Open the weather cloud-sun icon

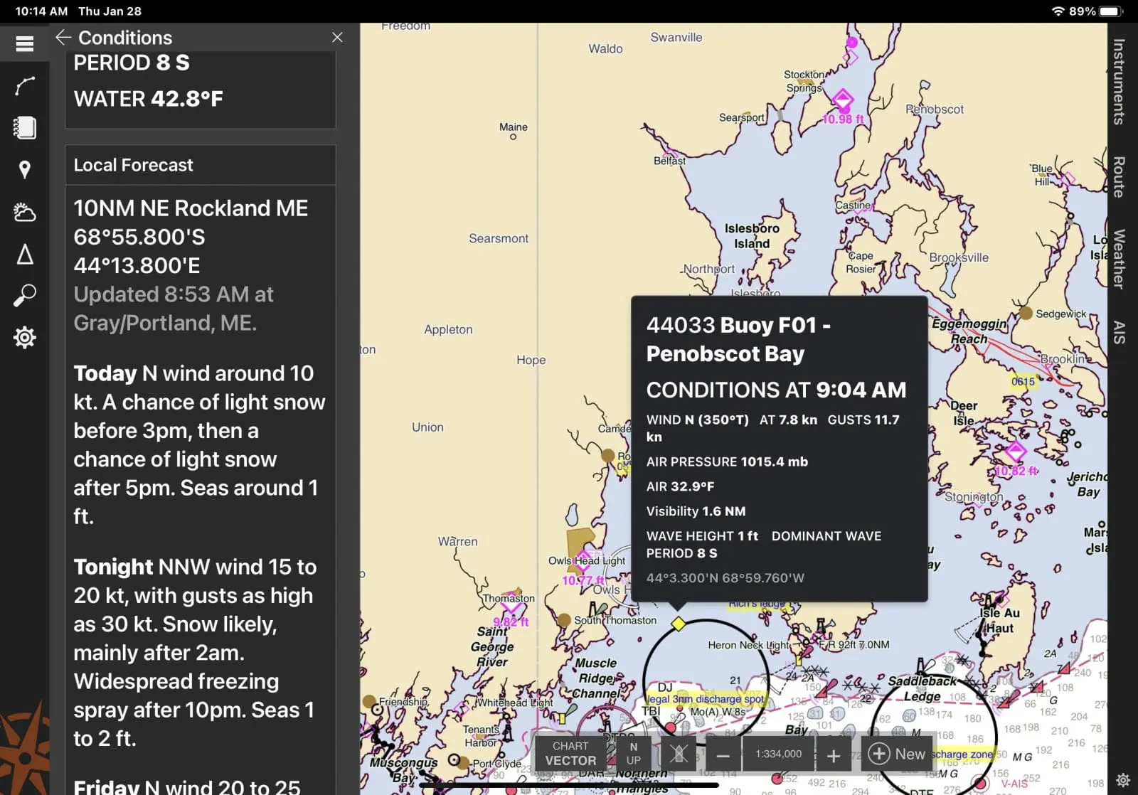25,212
